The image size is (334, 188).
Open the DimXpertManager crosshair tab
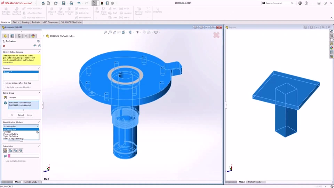tap(26, 36)
